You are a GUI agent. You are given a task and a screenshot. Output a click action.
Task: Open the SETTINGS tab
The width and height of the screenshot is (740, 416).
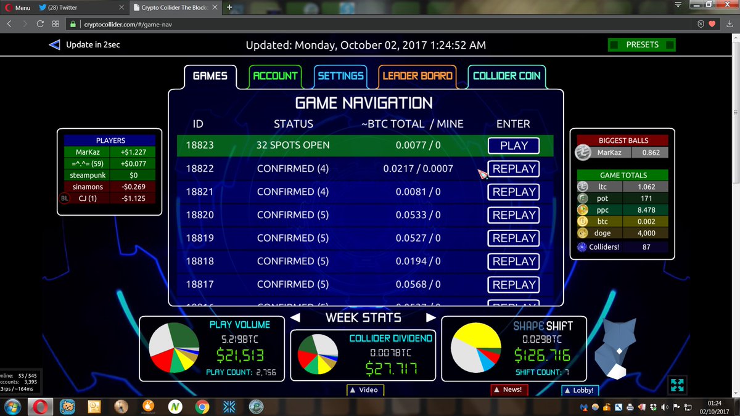tap(340, 76)
